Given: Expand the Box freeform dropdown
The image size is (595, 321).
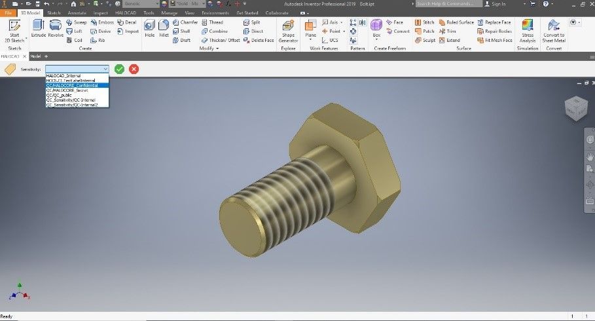Looking at the screenshot, I should coord(376,39).
